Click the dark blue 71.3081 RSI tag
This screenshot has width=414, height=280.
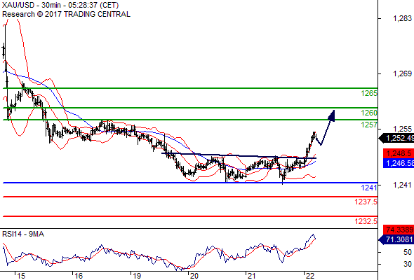pos(396,239)
